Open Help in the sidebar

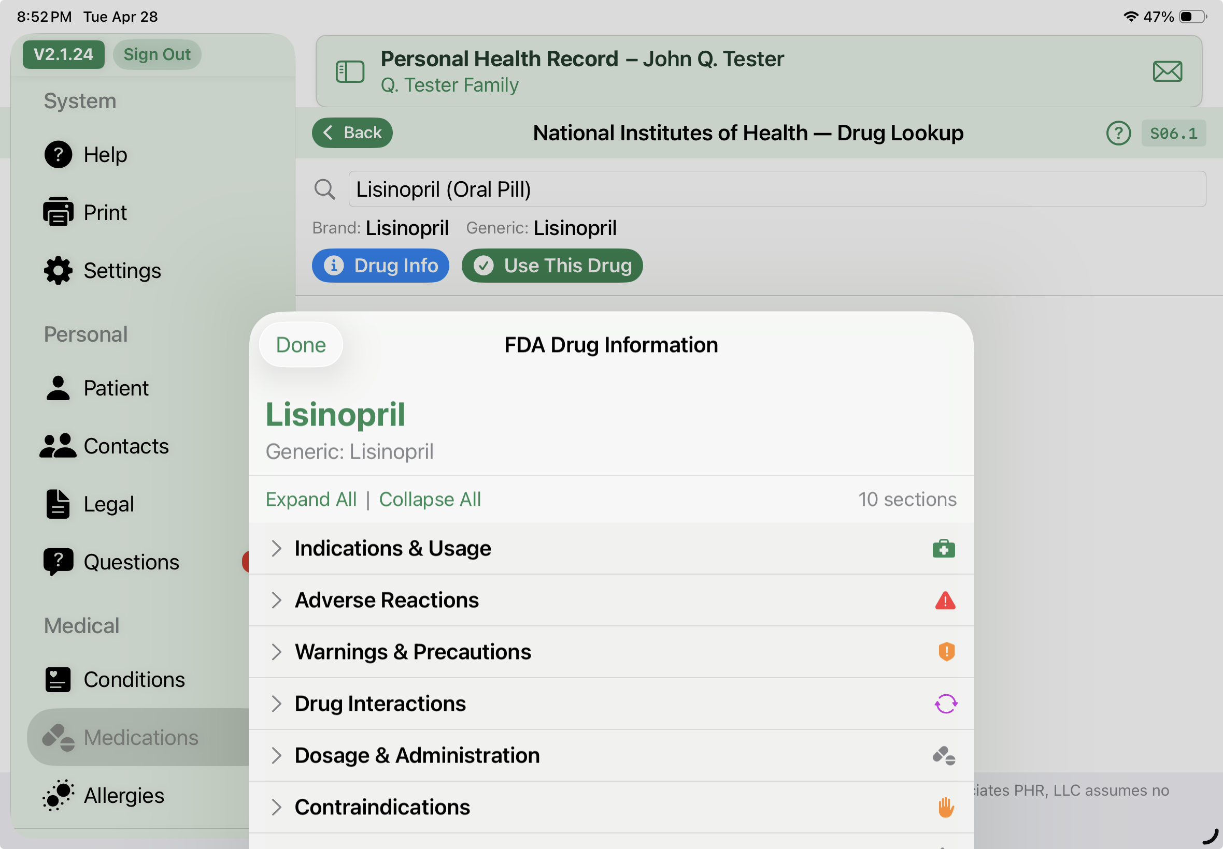click(105, 155)
